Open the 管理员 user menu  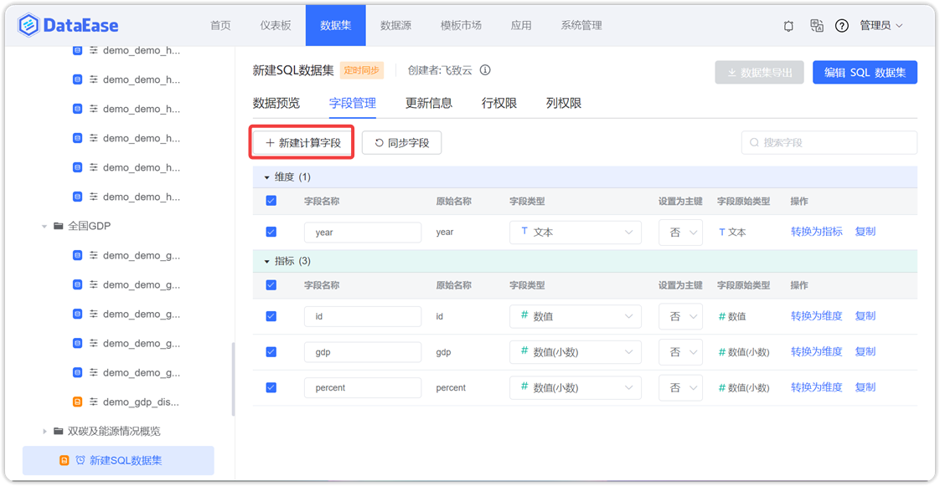coord(881,26)
